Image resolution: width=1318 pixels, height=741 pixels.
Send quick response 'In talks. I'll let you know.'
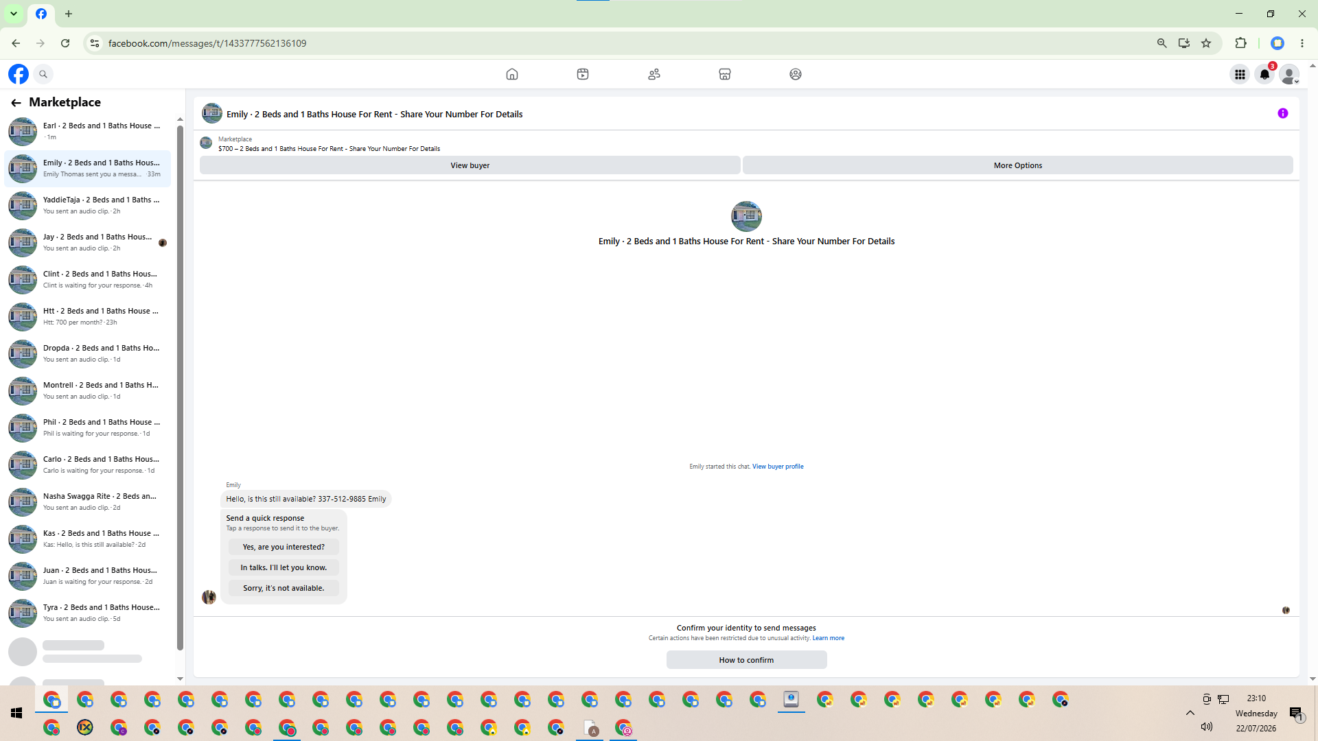(x=284, y=567)
